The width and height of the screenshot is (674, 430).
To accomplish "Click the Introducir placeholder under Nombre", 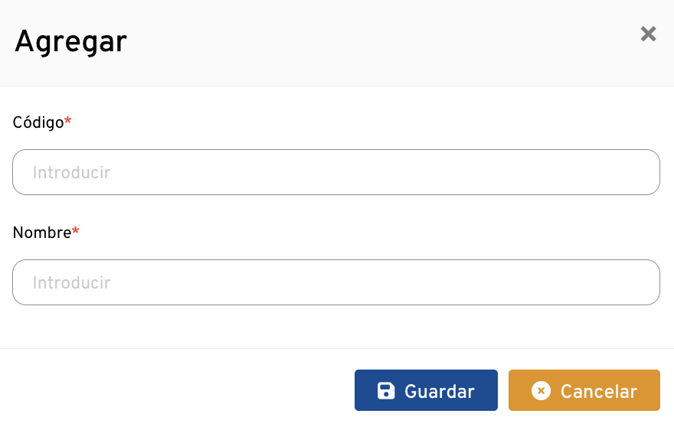I will point(72,283).
